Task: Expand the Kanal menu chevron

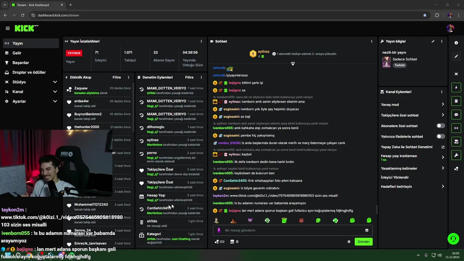Action: click(55, 92)
